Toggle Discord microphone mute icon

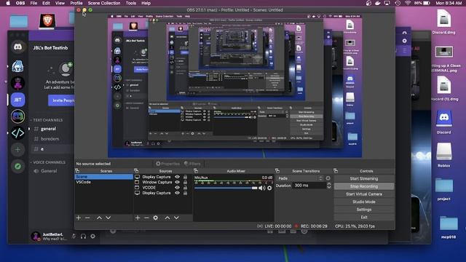74,236
